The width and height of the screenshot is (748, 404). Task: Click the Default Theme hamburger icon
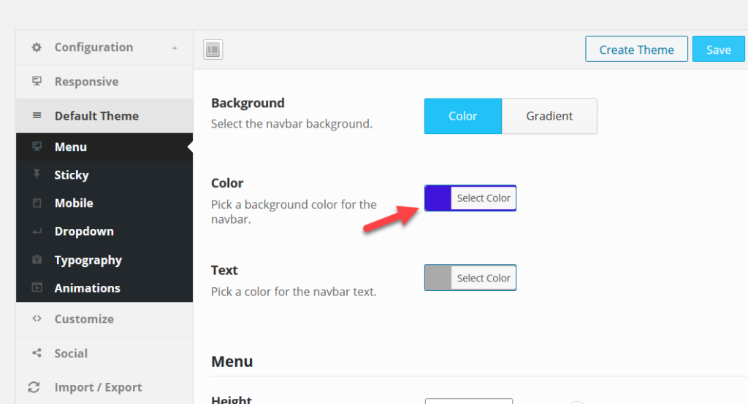coord(37,116)
